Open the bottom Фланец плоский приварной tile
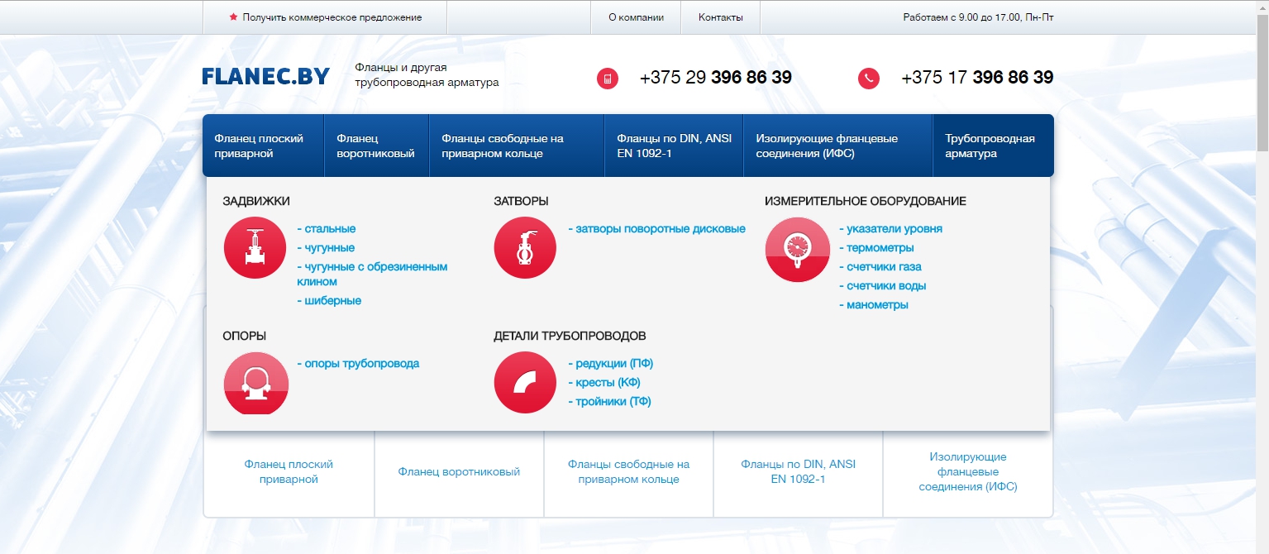 click(289, 472)
